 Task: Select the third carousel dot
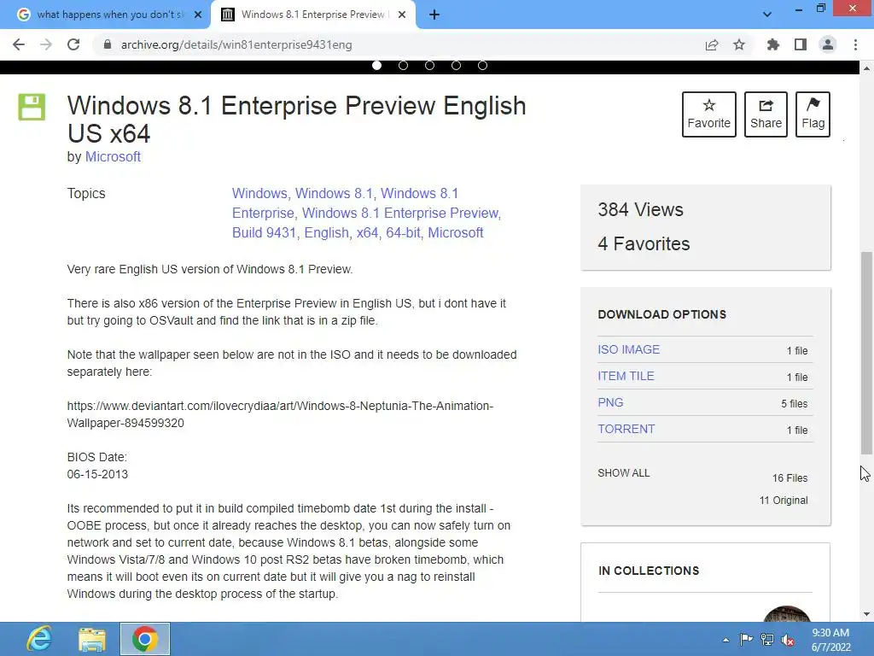tap(430, 66)
